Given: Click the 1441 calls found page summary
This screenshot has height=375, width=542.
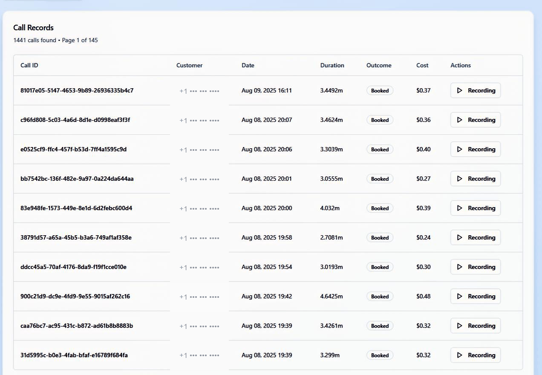Looking at the screenshot, I should [55, 40].
